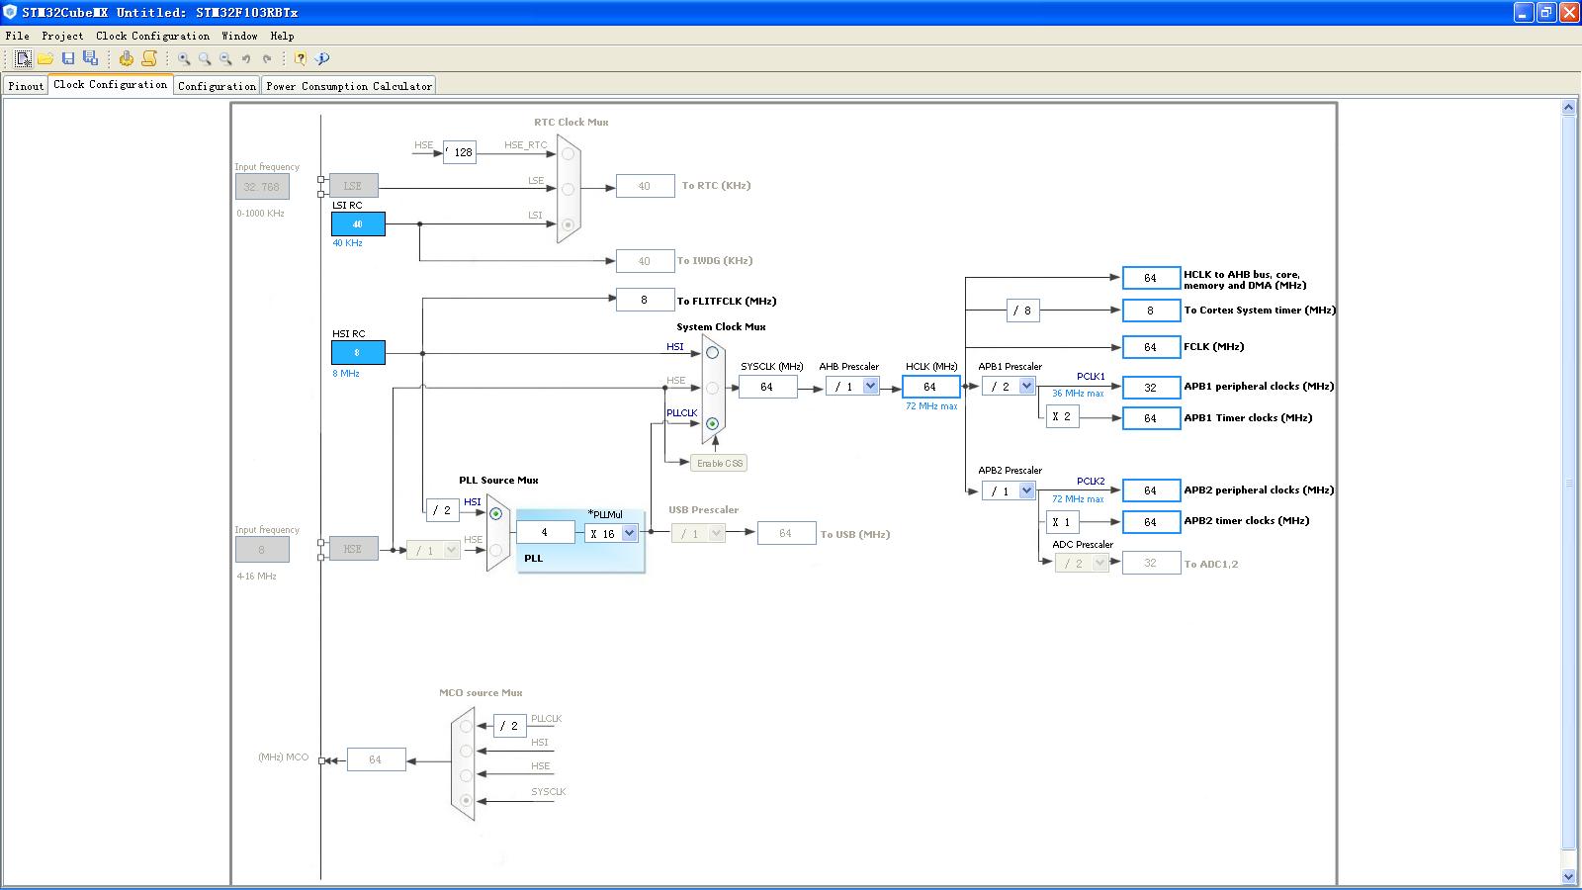Click the MCO output value box
Viewport: 1582px width, 890px height.
point(376,759)
